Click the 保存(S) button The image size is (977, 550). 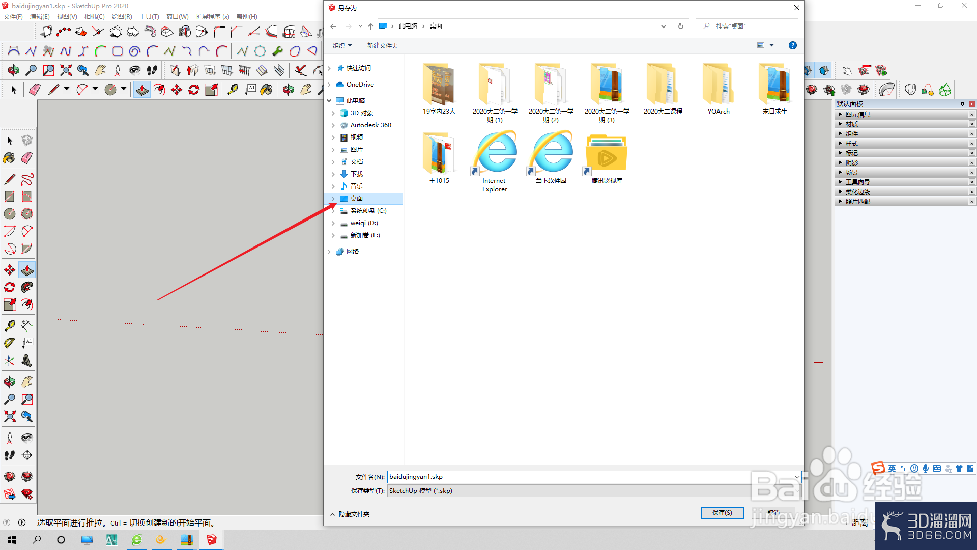click(x=722, y=512)
